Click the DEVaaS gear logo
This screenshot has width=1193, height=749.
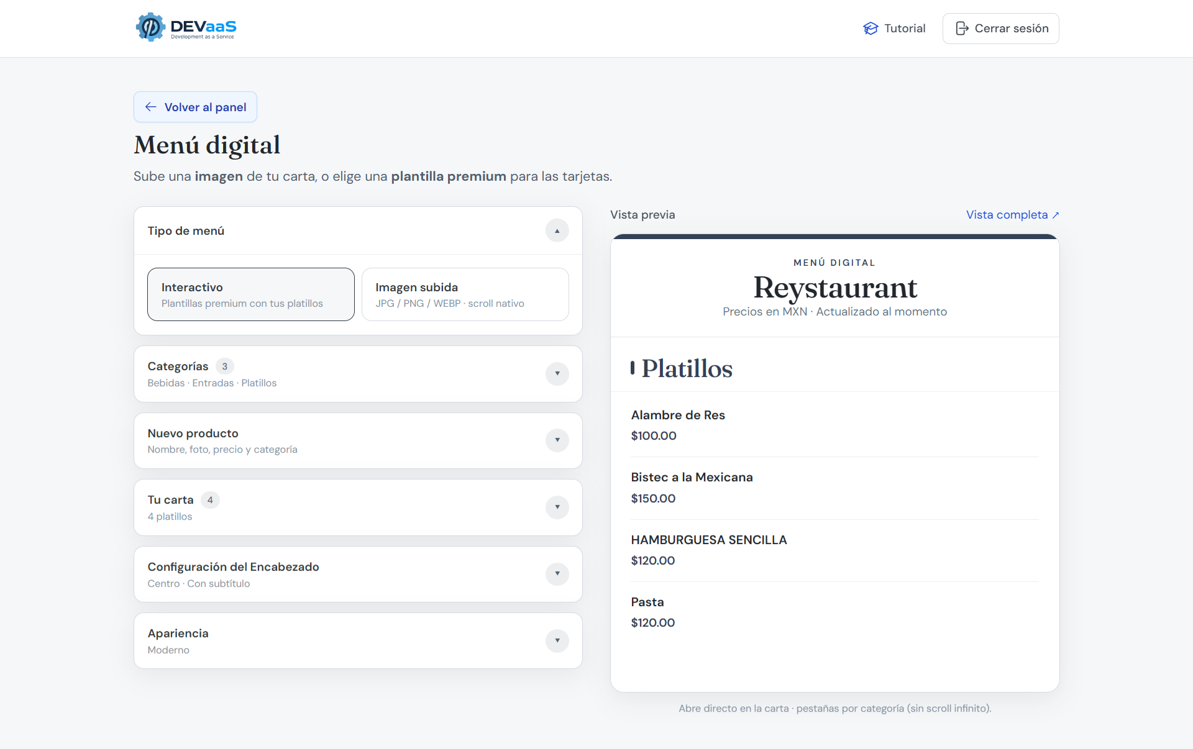coord(150,27)
